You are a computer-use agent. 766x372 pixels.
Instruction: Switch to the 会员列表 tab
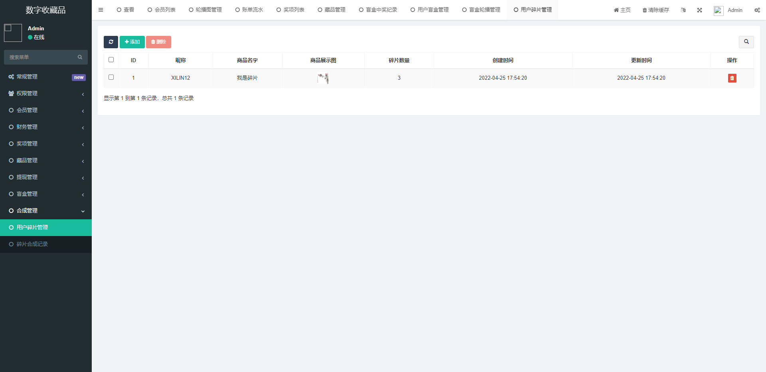tap(162, 10)
